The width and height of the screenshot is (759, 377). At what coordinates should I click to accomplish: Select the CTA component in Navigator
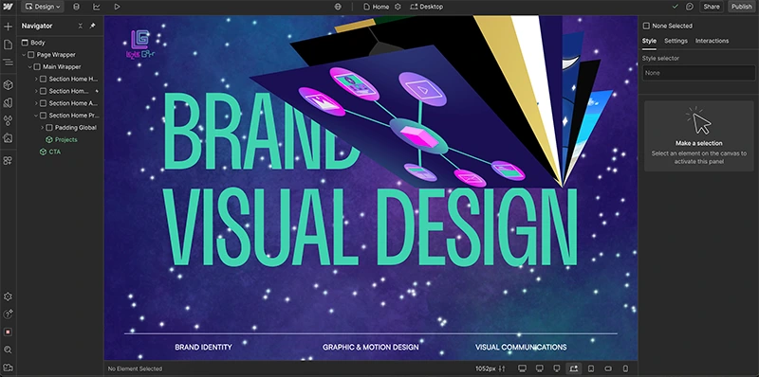click(x=50, y=152)
